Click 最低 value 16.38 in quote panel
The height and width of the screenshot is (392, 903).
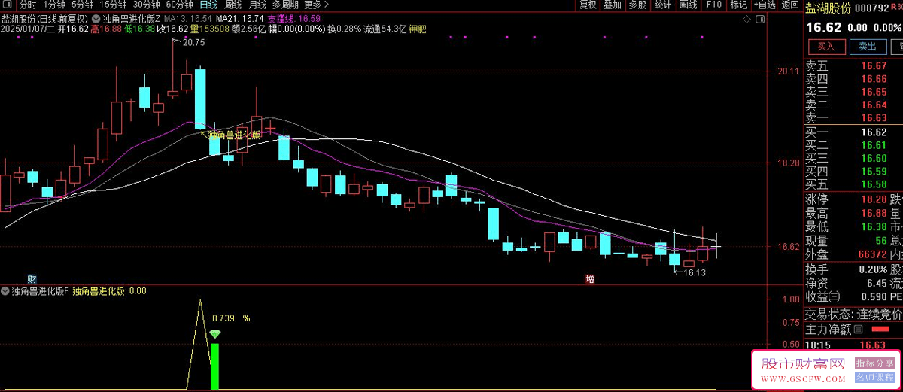tap(874, 226)
